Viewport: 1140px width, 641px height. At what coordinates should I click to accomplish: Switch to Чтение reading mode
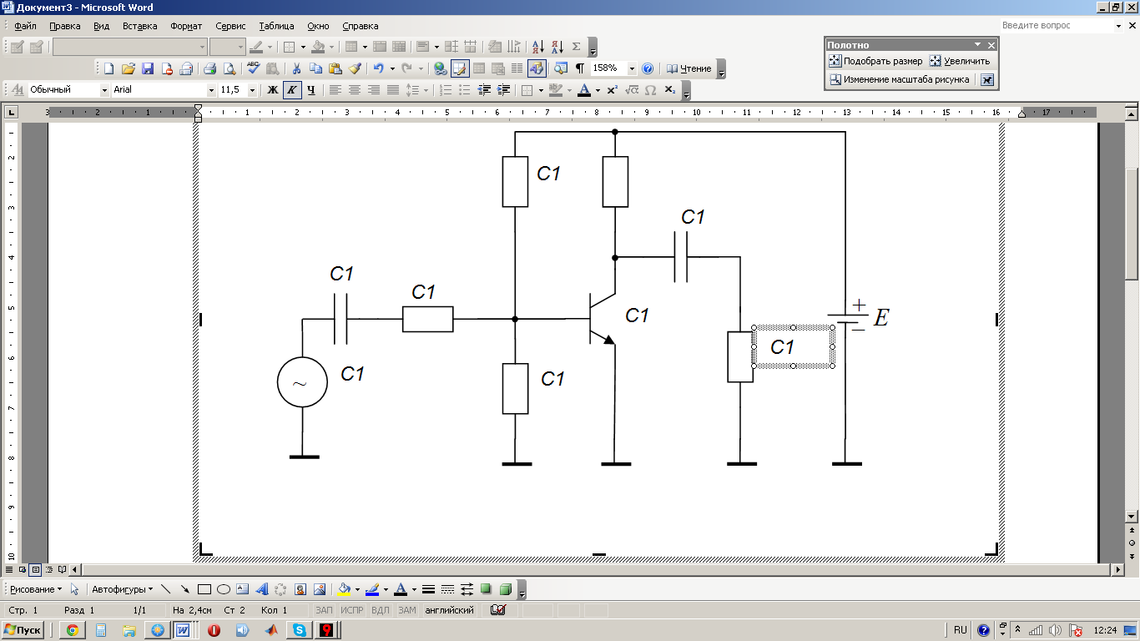[x=689, y=68]
